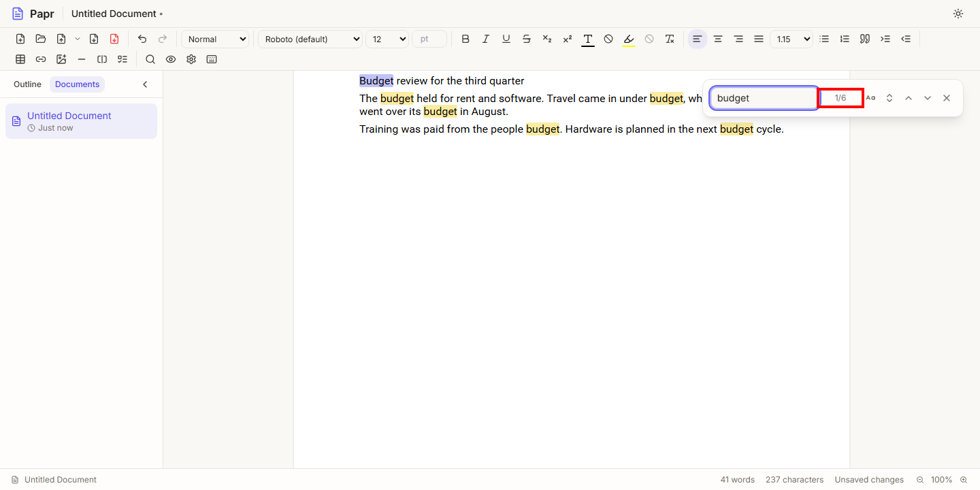The width and height of the screenshot is (980, 490).
Task: Open the settings gear
Action: 191,59
